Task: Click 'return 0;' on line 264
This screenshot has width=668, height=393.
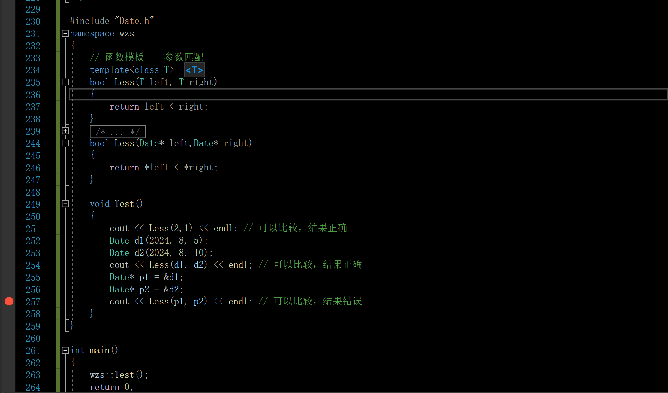Action: 111,387
